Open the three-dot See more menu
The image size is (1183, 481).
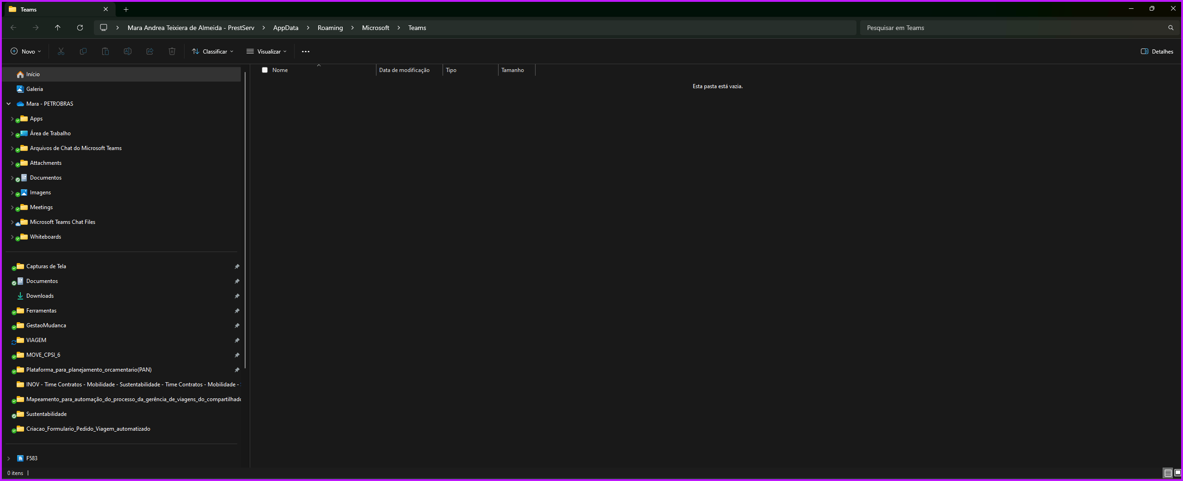(x=306, y=51)
